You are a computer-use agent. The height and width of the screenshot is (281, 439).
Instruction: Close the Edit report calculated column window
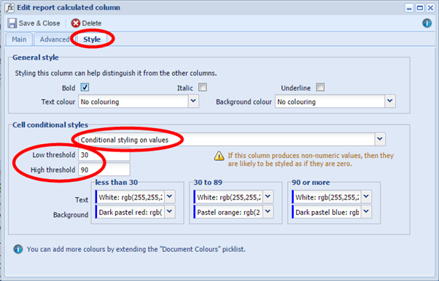(430, 8)
